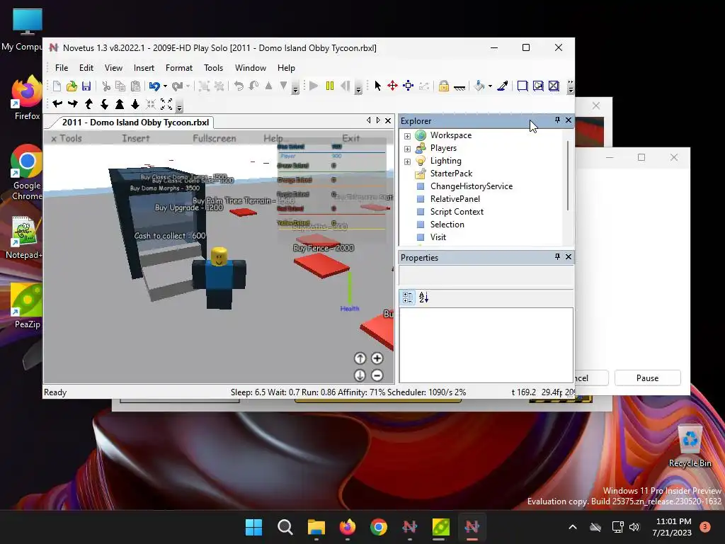Click the Redo arrow icon
725x544 pixels.
pyautogui.click(x=177, y=86)
